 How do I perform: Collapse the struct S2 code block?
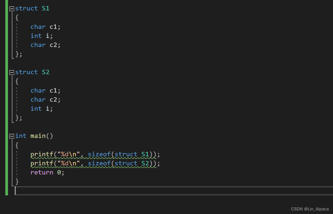pyautogui.click(x=12, y=73)
